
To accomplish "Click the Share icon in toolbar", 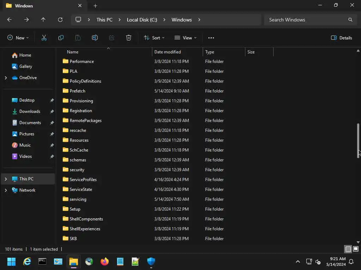I will 112,38.
